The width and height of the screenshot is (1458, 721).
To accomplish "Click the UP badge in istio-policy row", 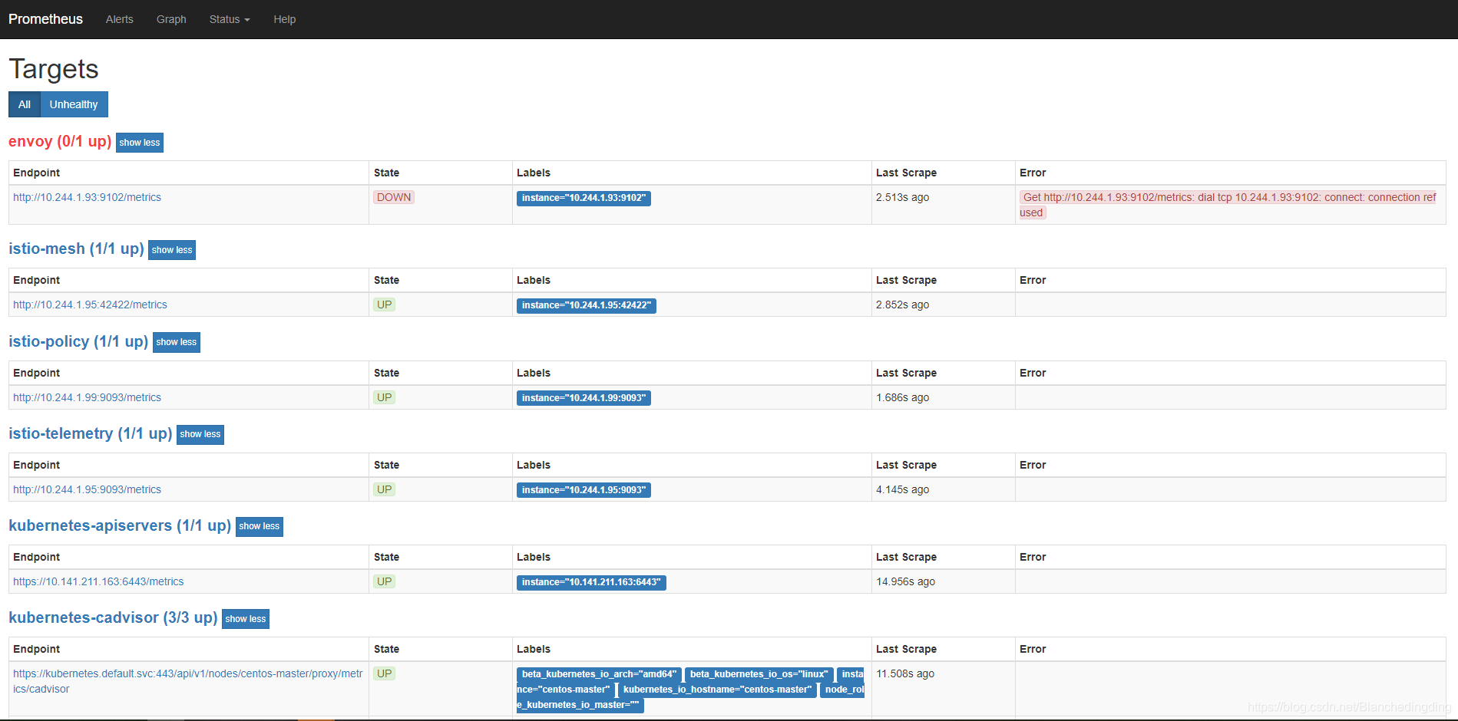I will pos(385,397).
